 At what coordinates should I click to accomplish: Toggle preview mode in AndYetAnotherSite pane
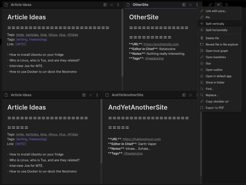click(x=184, y=95)
